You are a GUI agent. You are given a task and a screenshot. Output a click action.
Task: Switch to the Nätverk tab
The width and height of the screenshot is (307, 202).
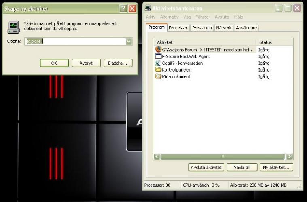(224, 28)
